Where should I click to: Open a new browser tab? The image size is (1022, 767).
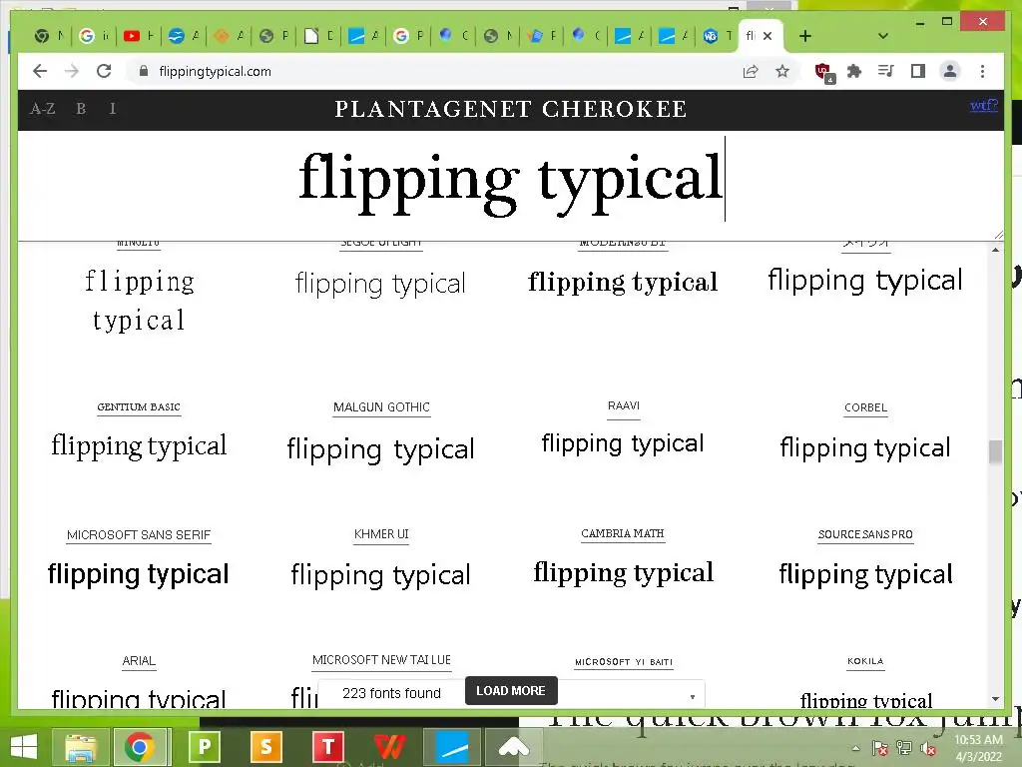pyautogui.click(x=805, y=36)
